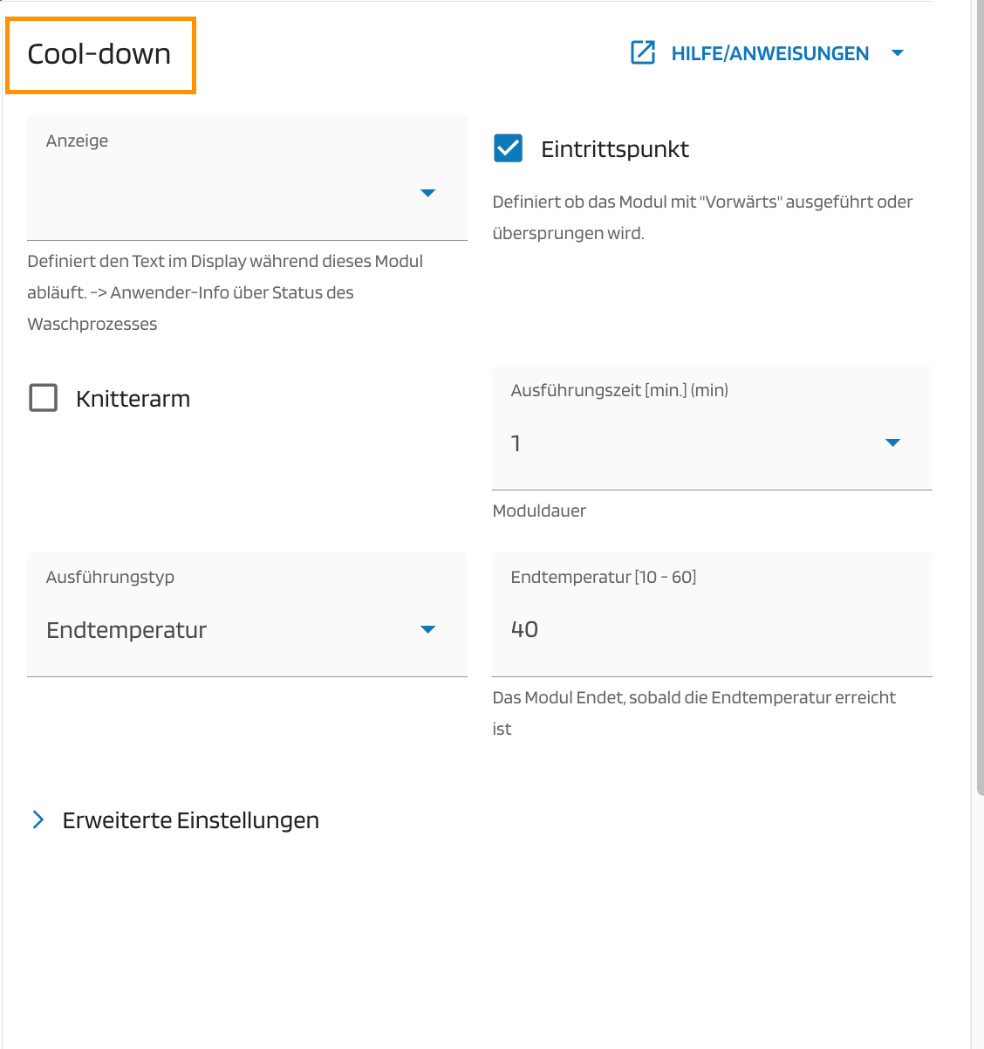
Task: Click the vertical scrollbar on the right edge
Action: 979,393
